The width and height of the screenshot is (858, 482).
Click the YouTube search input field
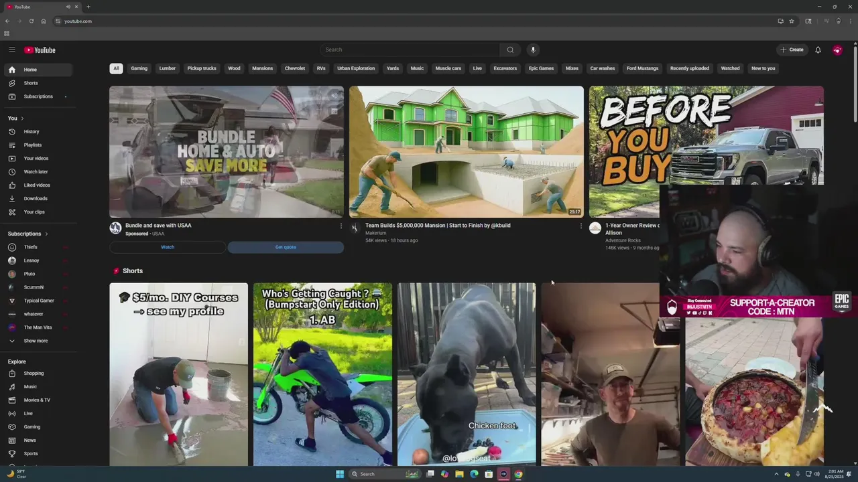(410, 50)
